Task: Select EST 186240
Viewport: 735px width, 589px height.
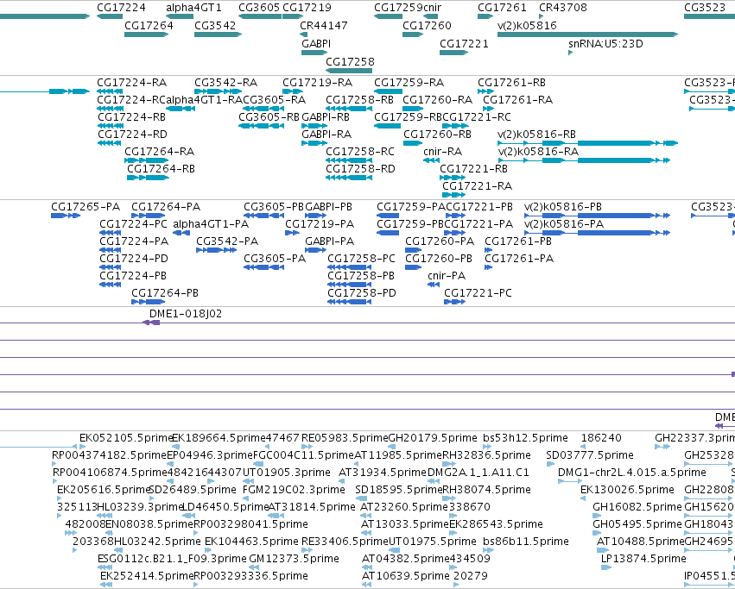Action: 584,447
